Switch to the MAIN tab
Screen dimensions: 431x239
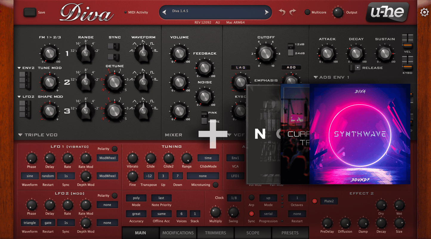pyautogui.click(x=140, y=233)
